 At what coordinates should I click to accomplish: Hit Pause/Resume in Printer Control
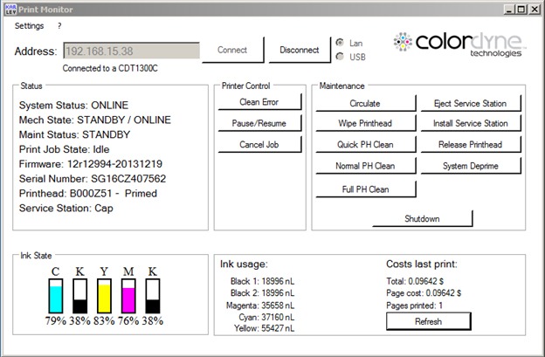pos(258,123)
